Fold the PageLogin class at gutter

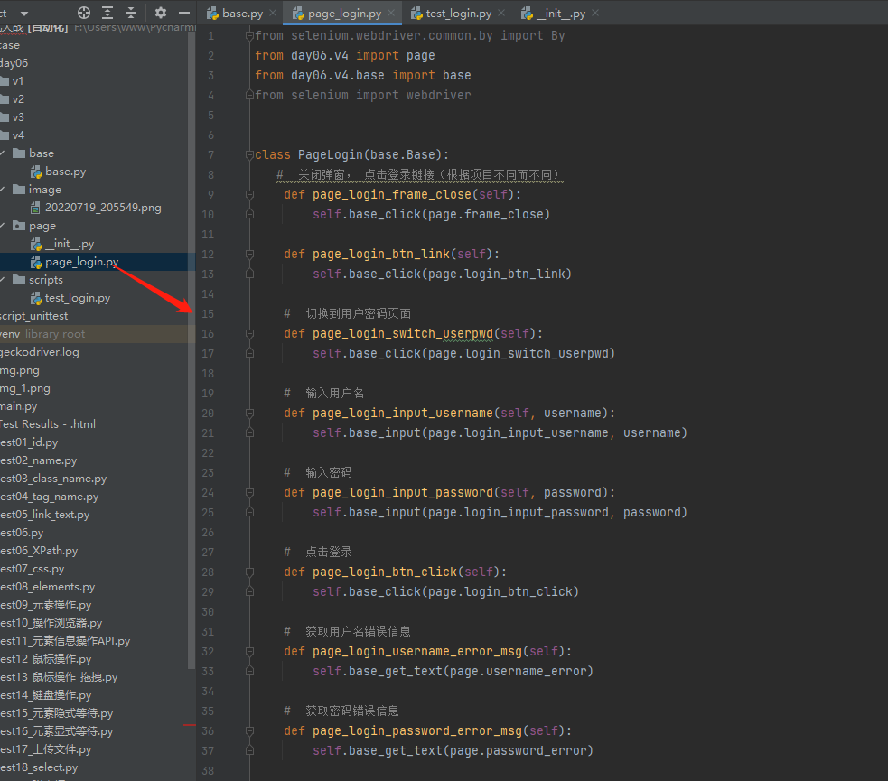[249, 155]
